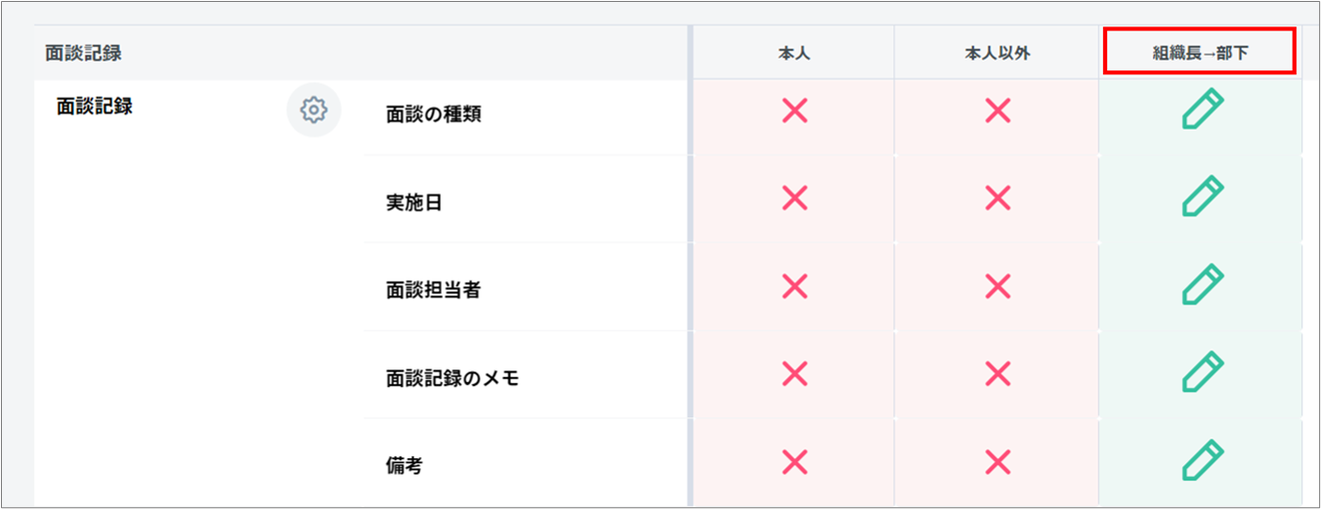Click the 本人以外 X icon for 面談の種類

tap(997, 110)
